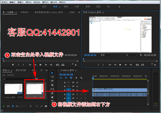161x113 pixels.
Task: Expand workspace overflow chevron in top bar
Action: pos(119,7)
